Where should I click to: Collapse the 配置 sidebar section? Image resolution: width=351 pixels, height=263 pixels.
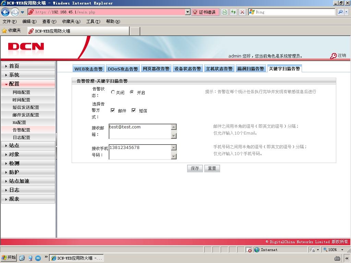pos(28,84)
